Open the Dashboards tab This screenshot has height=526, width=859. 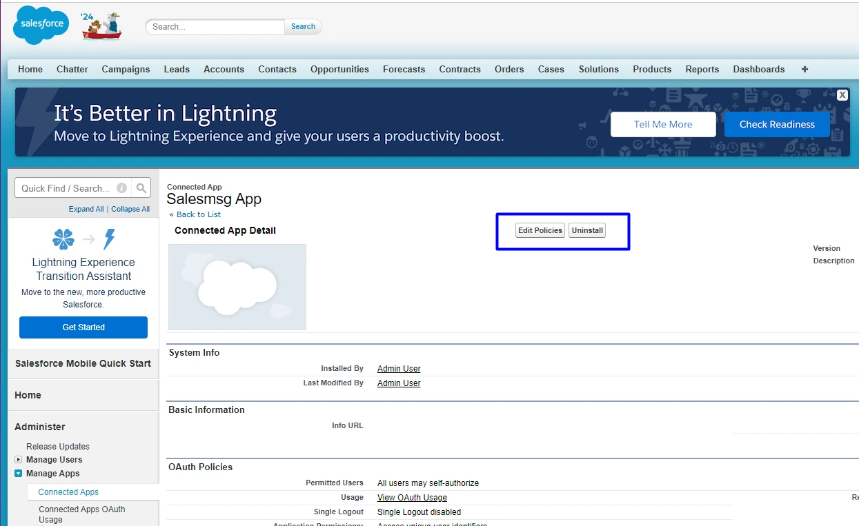pyautogui.click(x=759, y=69)
